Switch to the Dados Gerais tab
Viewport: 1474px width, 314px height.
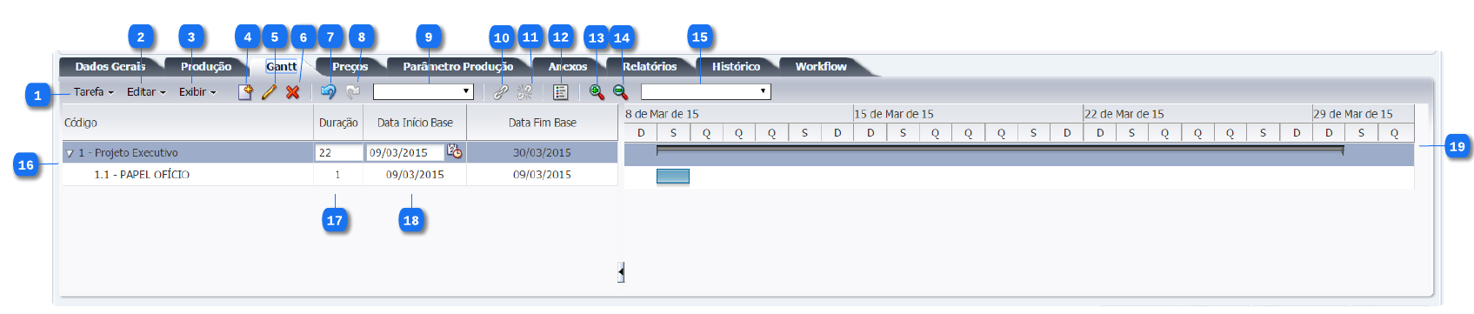pyautogui.click(x=110, y=66)
